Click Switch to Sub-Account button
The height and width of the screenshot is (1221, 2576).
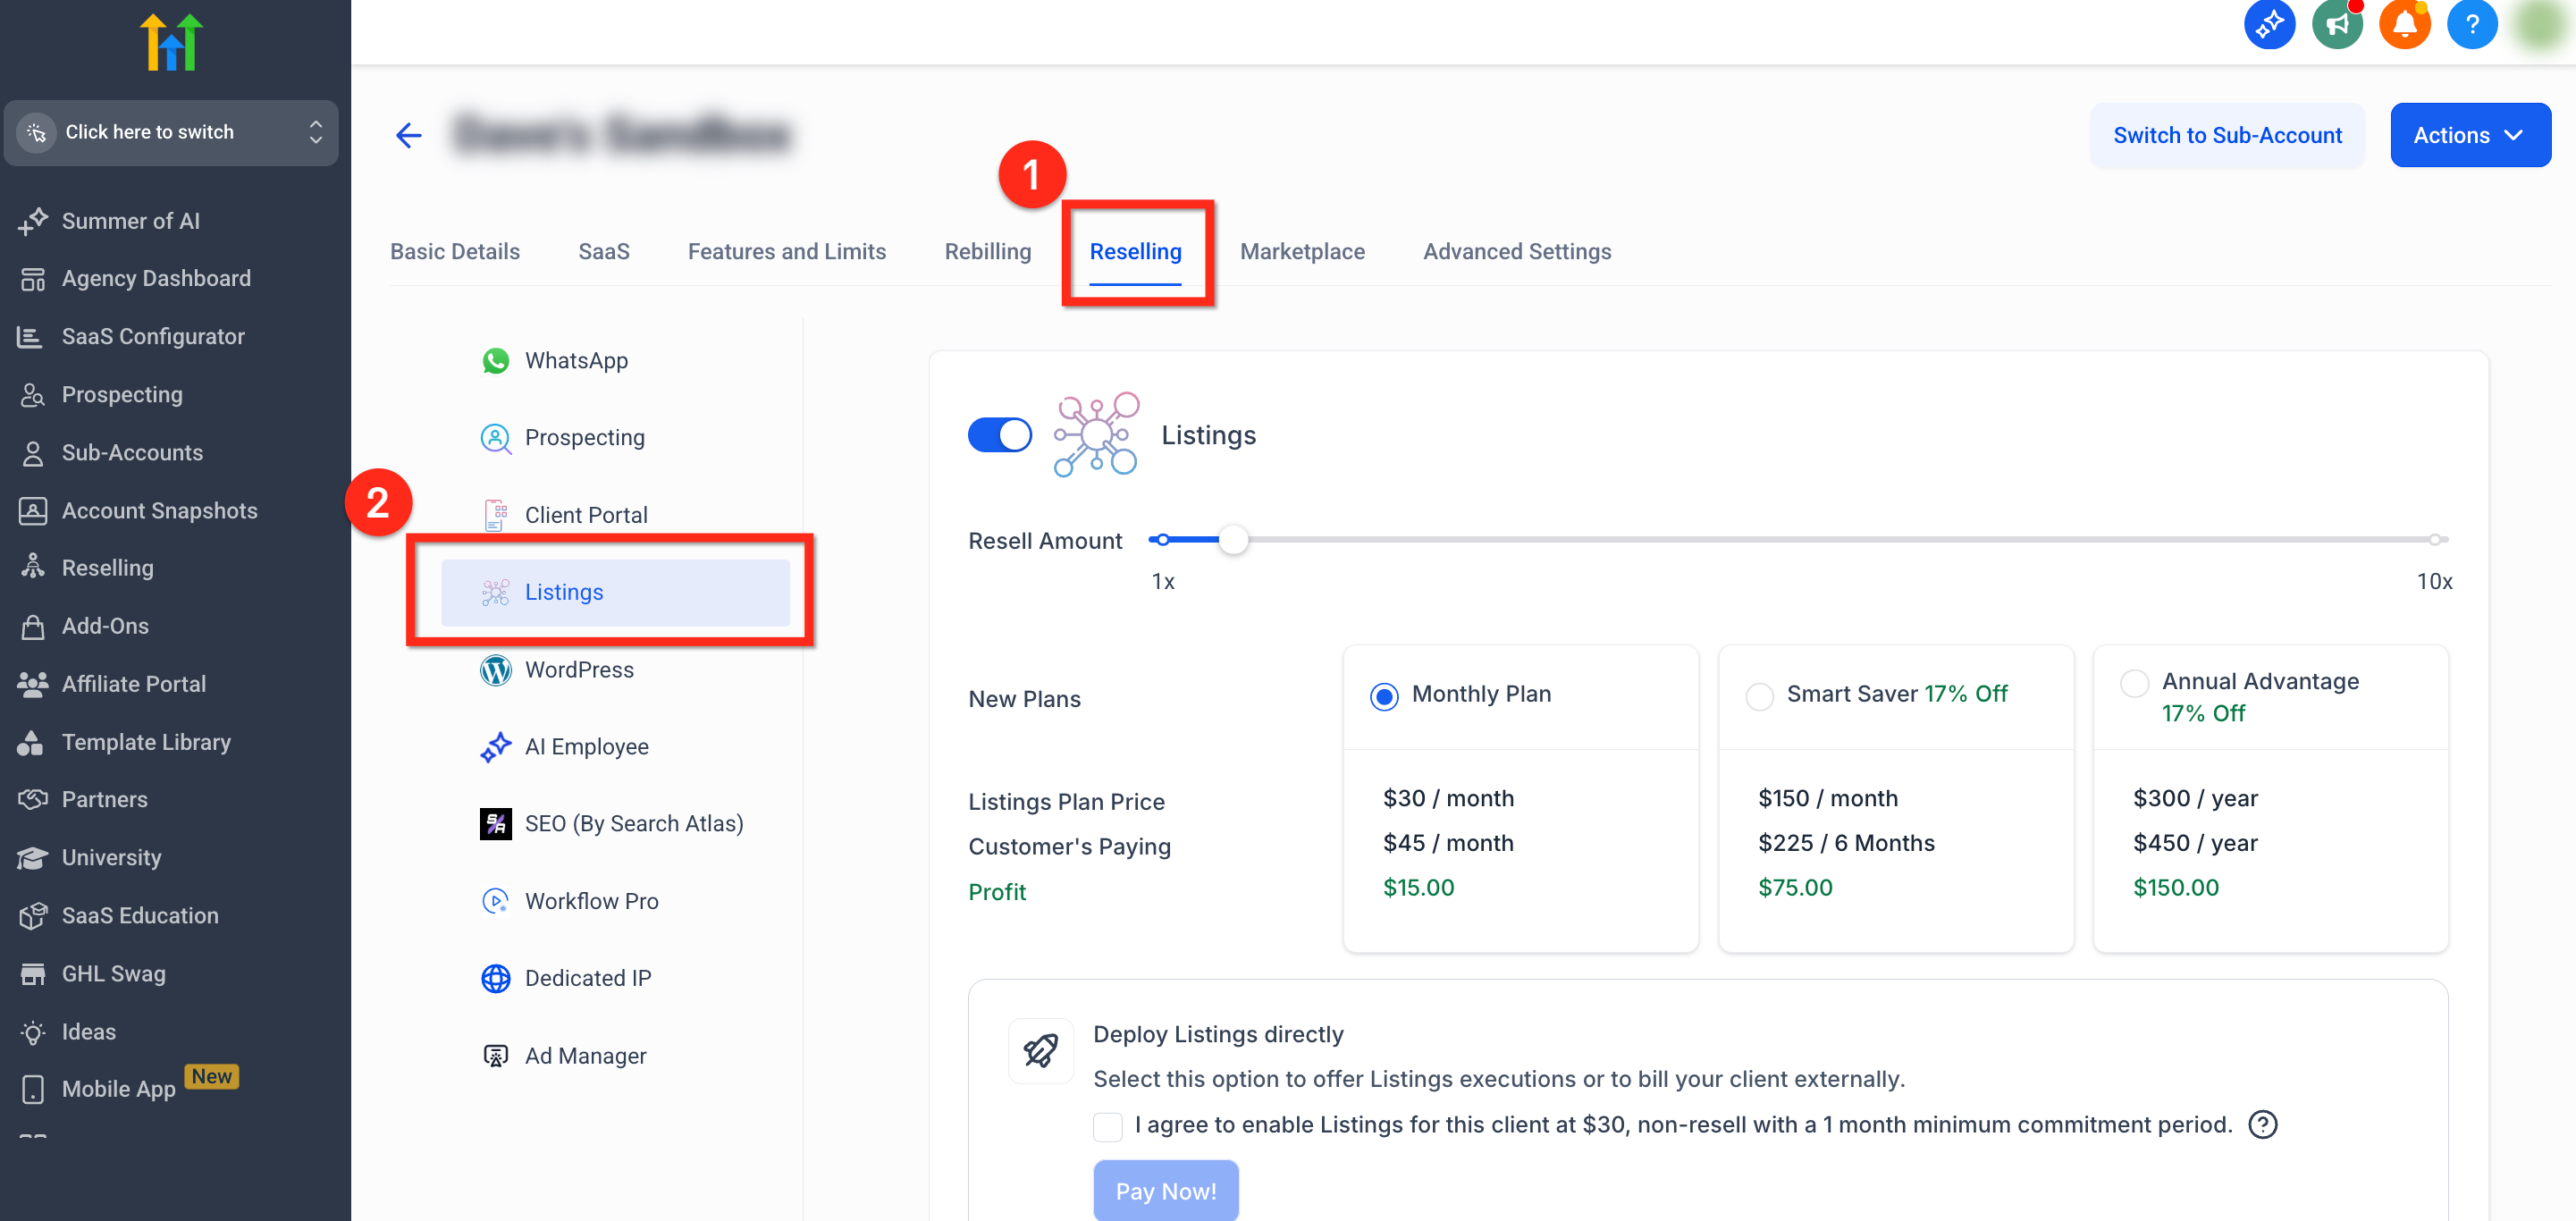[2226, 135]
